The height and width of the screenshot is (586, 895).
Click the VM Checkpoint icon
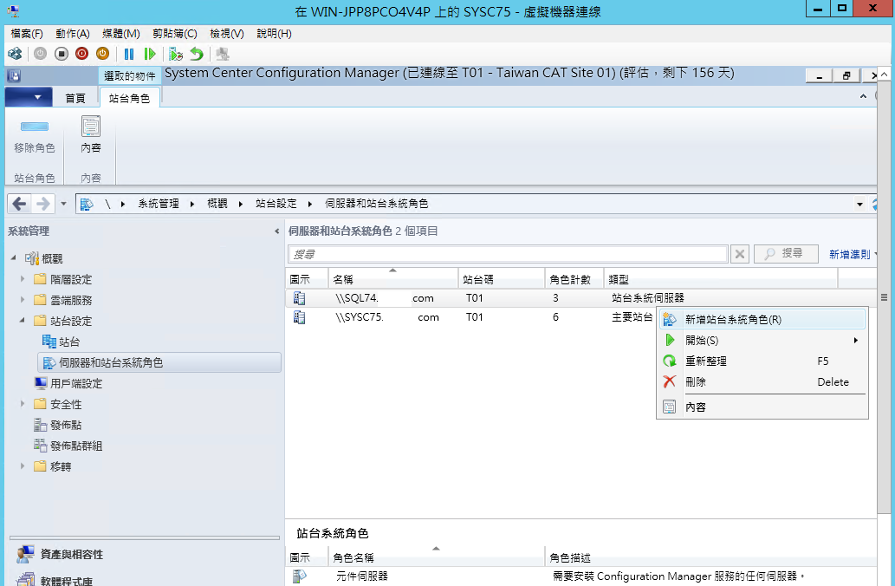click(x=176, y=54)
